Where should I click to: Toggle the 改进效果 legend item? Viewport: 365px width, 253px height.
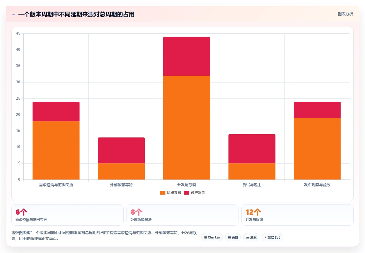click(194, 193)
